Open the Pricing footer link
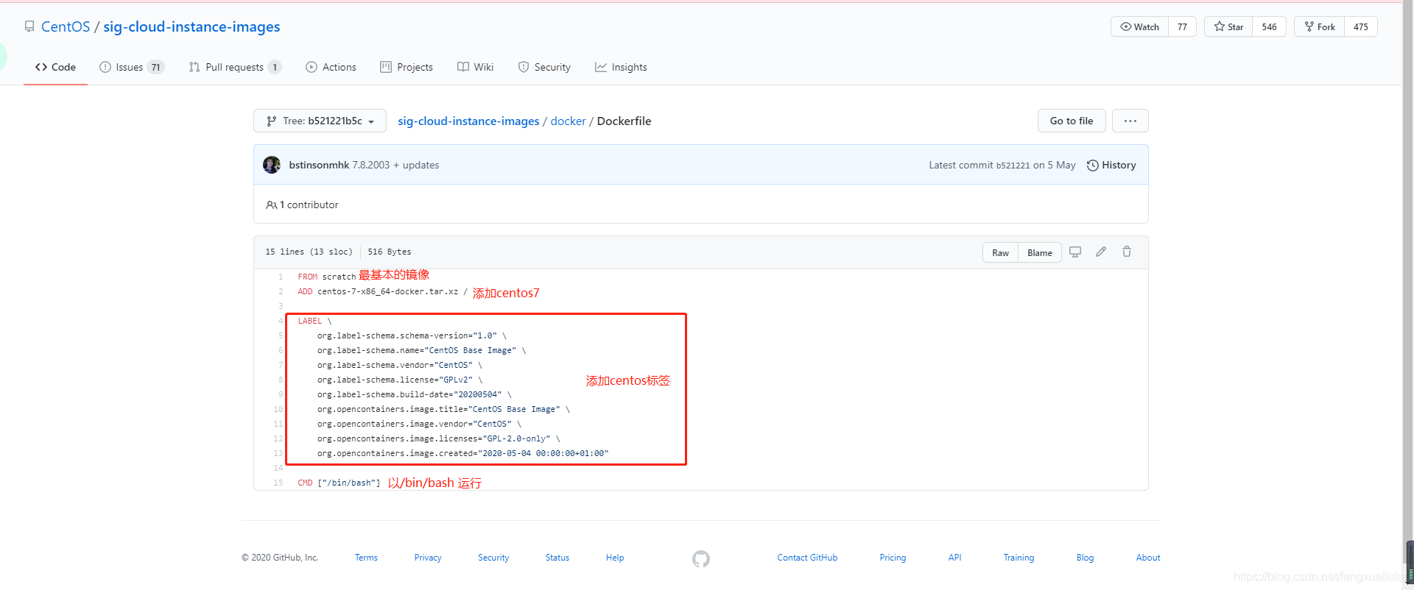 (893, 558)
